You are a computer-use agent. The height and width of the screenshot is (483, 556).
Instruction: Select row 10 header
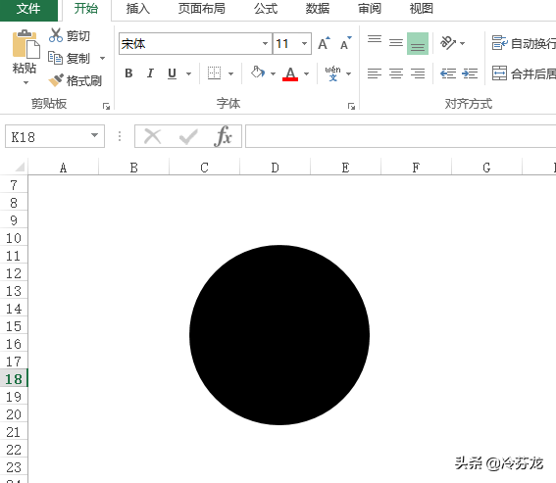(14, 238)
